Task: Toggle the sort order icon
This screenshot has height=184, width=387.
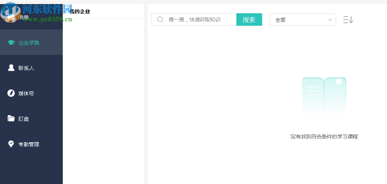Action: coord(348,20)
